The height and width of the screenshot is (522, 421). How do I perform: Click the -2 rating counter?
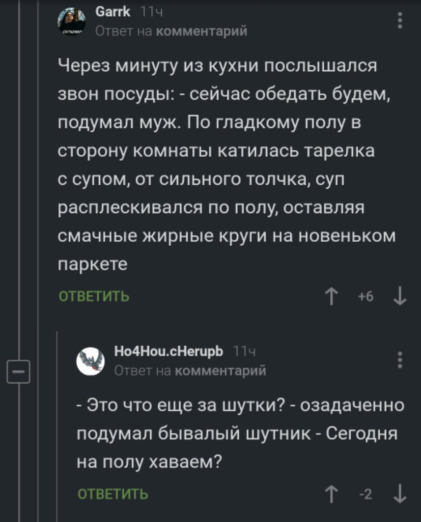point(367,493)
